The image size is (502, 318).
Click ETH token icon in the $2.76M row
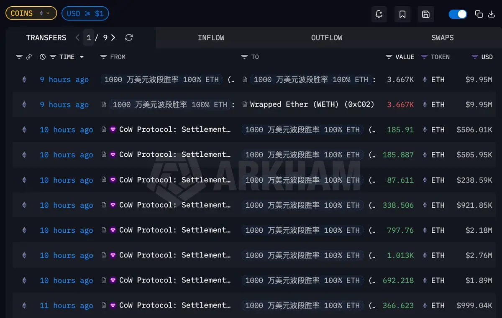(x=425, y=255)
